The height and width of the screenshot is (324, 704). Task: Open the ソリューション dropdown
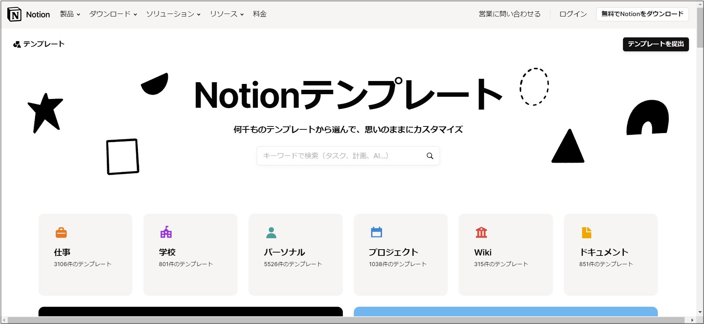coord(173,14)
